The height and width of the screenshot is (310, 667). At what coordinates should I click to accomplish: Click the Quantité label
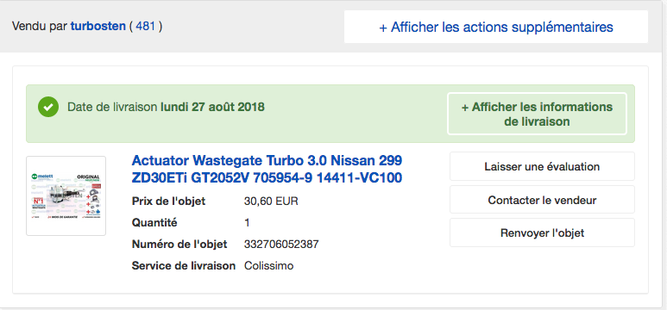154,222
